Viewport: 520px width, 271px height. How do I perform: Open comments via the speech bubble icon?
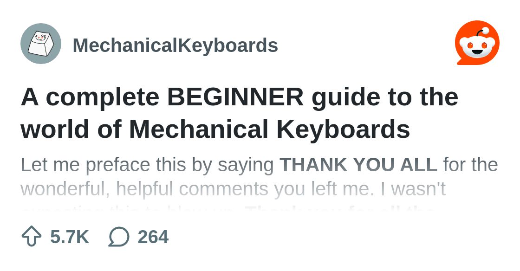[x=119, y=237]
